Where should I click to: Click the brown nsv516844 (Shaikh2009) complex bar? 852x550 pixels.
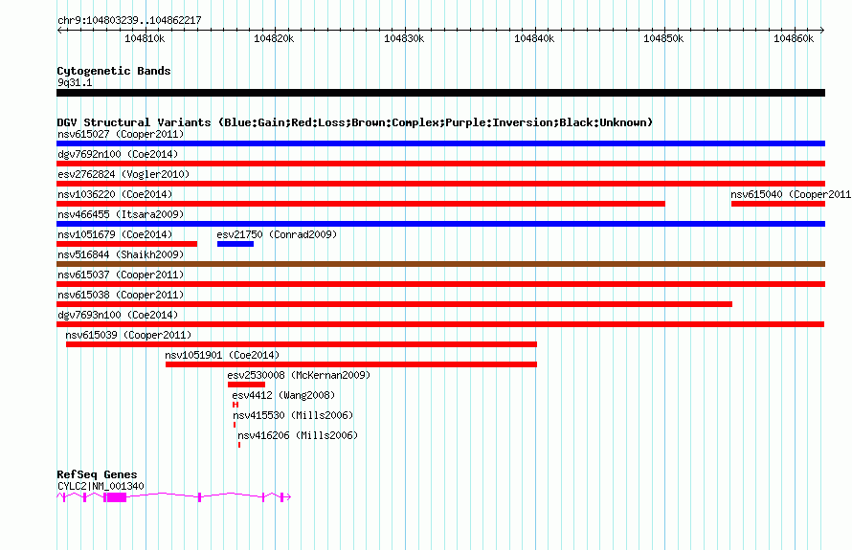tap(440, 264)
